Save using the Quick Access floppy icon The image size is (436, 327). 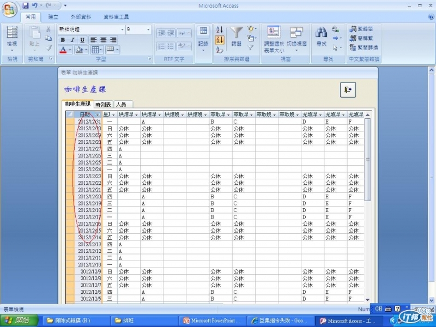point(26,5)
